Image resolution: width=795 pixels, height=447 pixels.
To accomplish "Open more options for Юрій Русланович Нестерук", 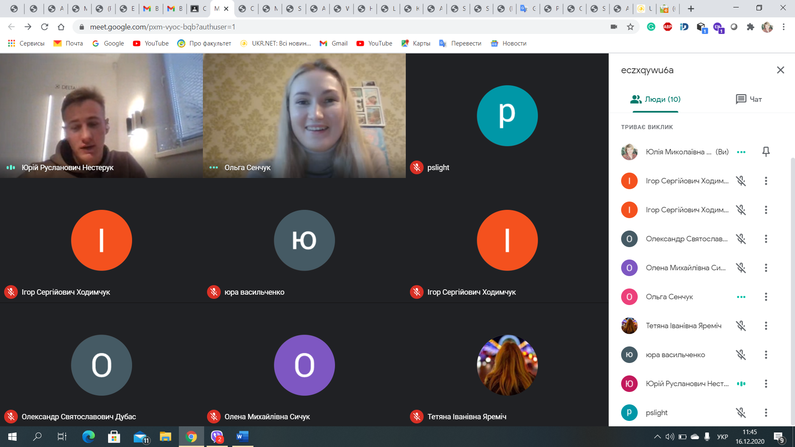I will [766, 384].
